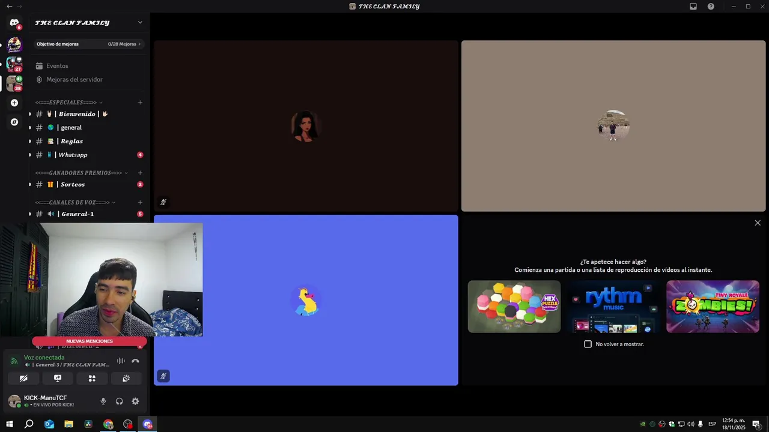
Task: Check the No volver a mostrar box
Action: [x=588, y=344]
